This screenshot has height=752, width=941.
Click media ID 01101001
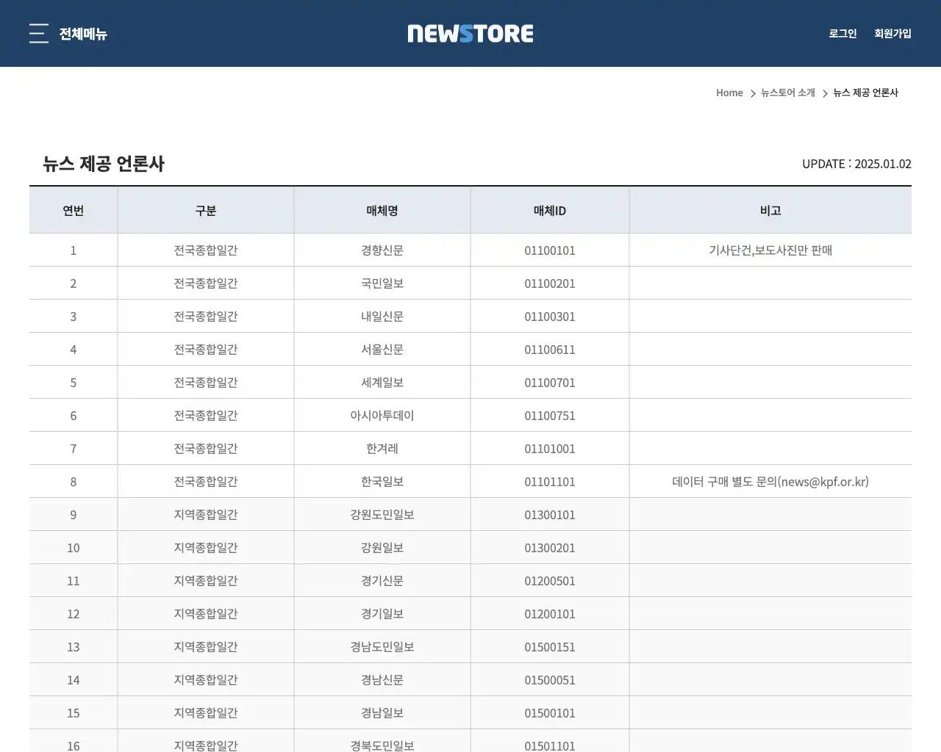point(550,449)
